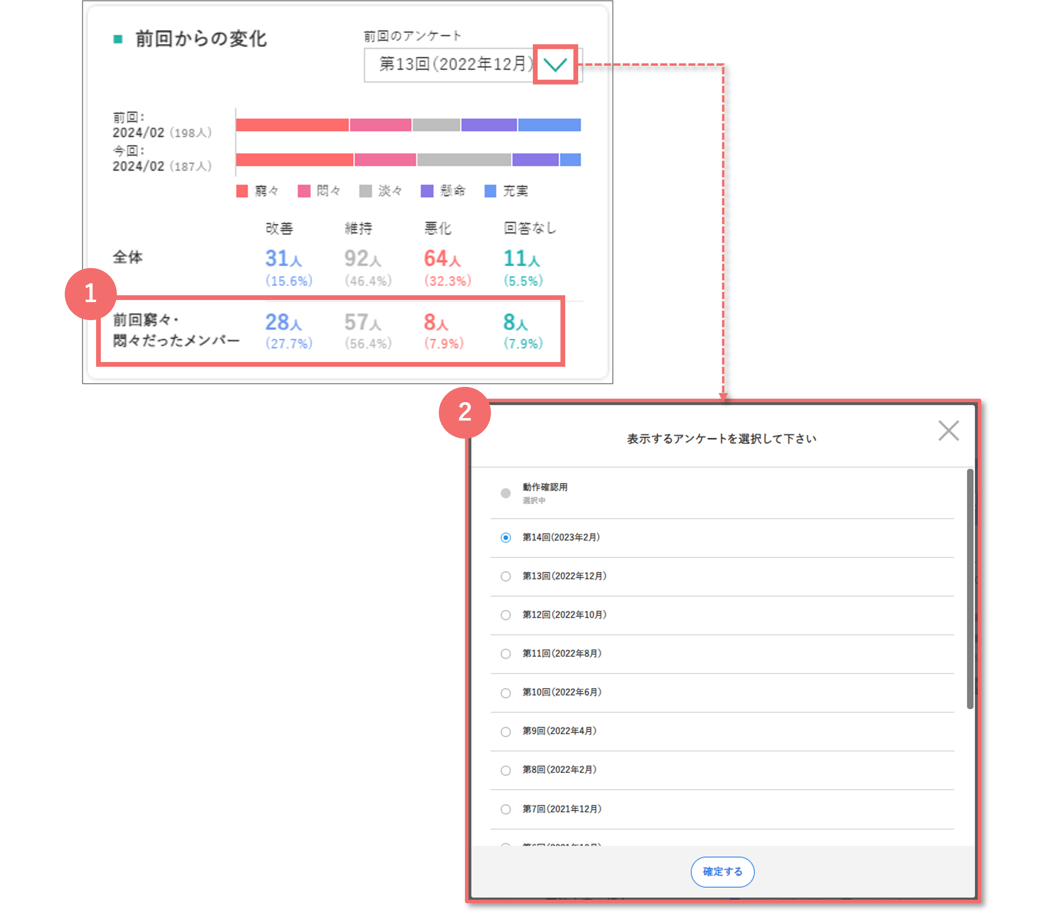This screenshot has height=913, width=1063.
Task: Click the 57人 maintained value
Action: [363, 322]
